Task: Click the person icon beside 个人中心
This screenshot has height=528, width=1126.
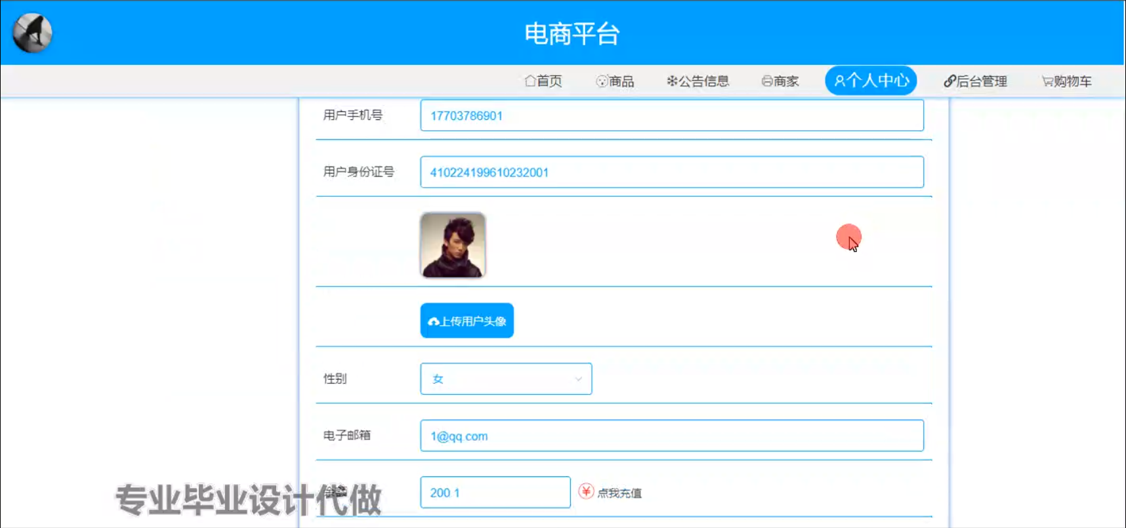Action: click(839, 81)
